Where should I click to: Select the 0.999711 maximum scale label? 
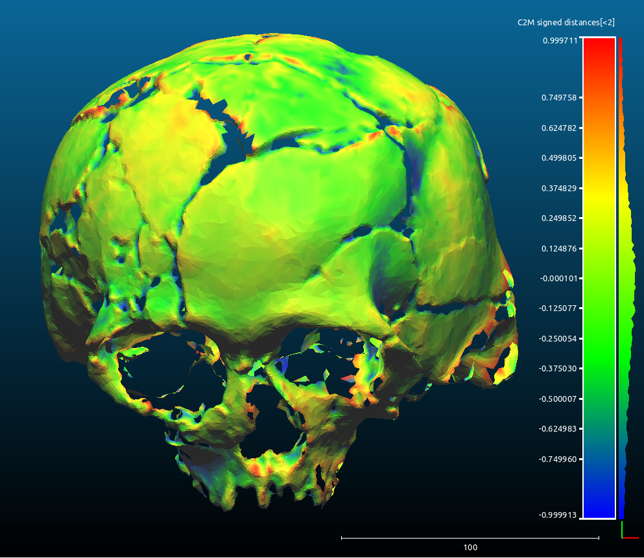tap(560, 40)
